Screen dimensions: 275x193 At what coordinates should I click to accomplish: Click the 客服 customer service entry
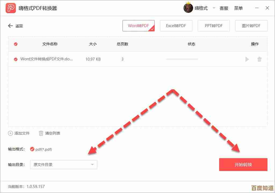tap(224, 8)
